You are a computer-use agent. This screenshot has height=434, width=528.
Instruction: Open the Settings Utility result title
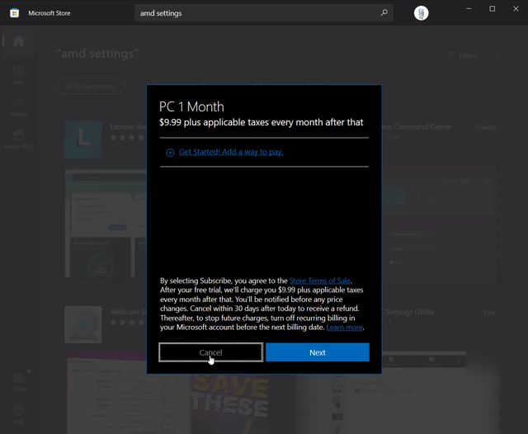click(x=408, y=312)
